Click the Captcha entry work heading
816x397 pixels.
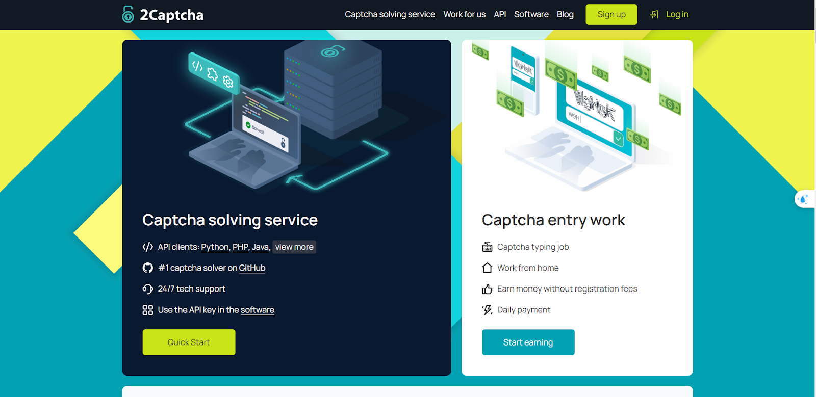(553, 220)
